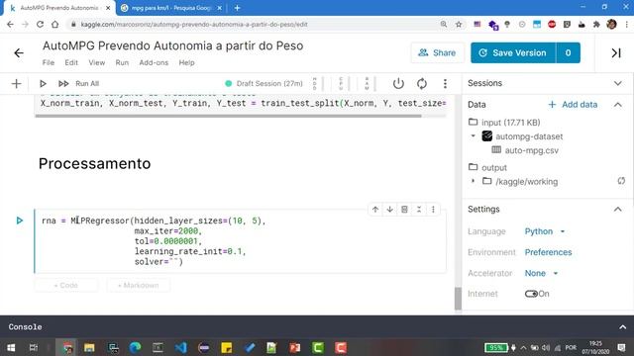This screenshot has width=634, height=356.
Task: Add a new Markdown cell below
Action: tap(139, 285)
